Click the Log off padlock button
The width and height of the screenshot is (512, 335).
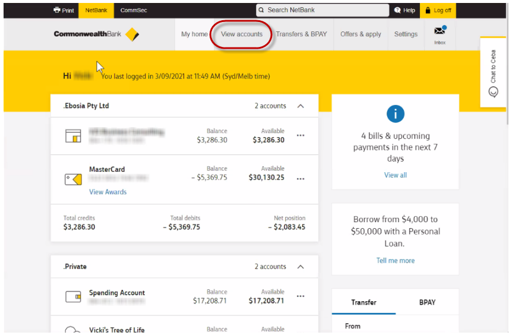[x=428, y=10]
